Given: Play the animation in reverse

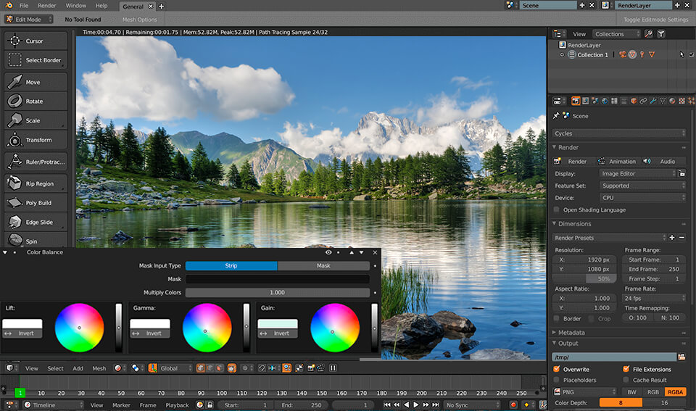Looking at the screenshot, I should [406, 404].
